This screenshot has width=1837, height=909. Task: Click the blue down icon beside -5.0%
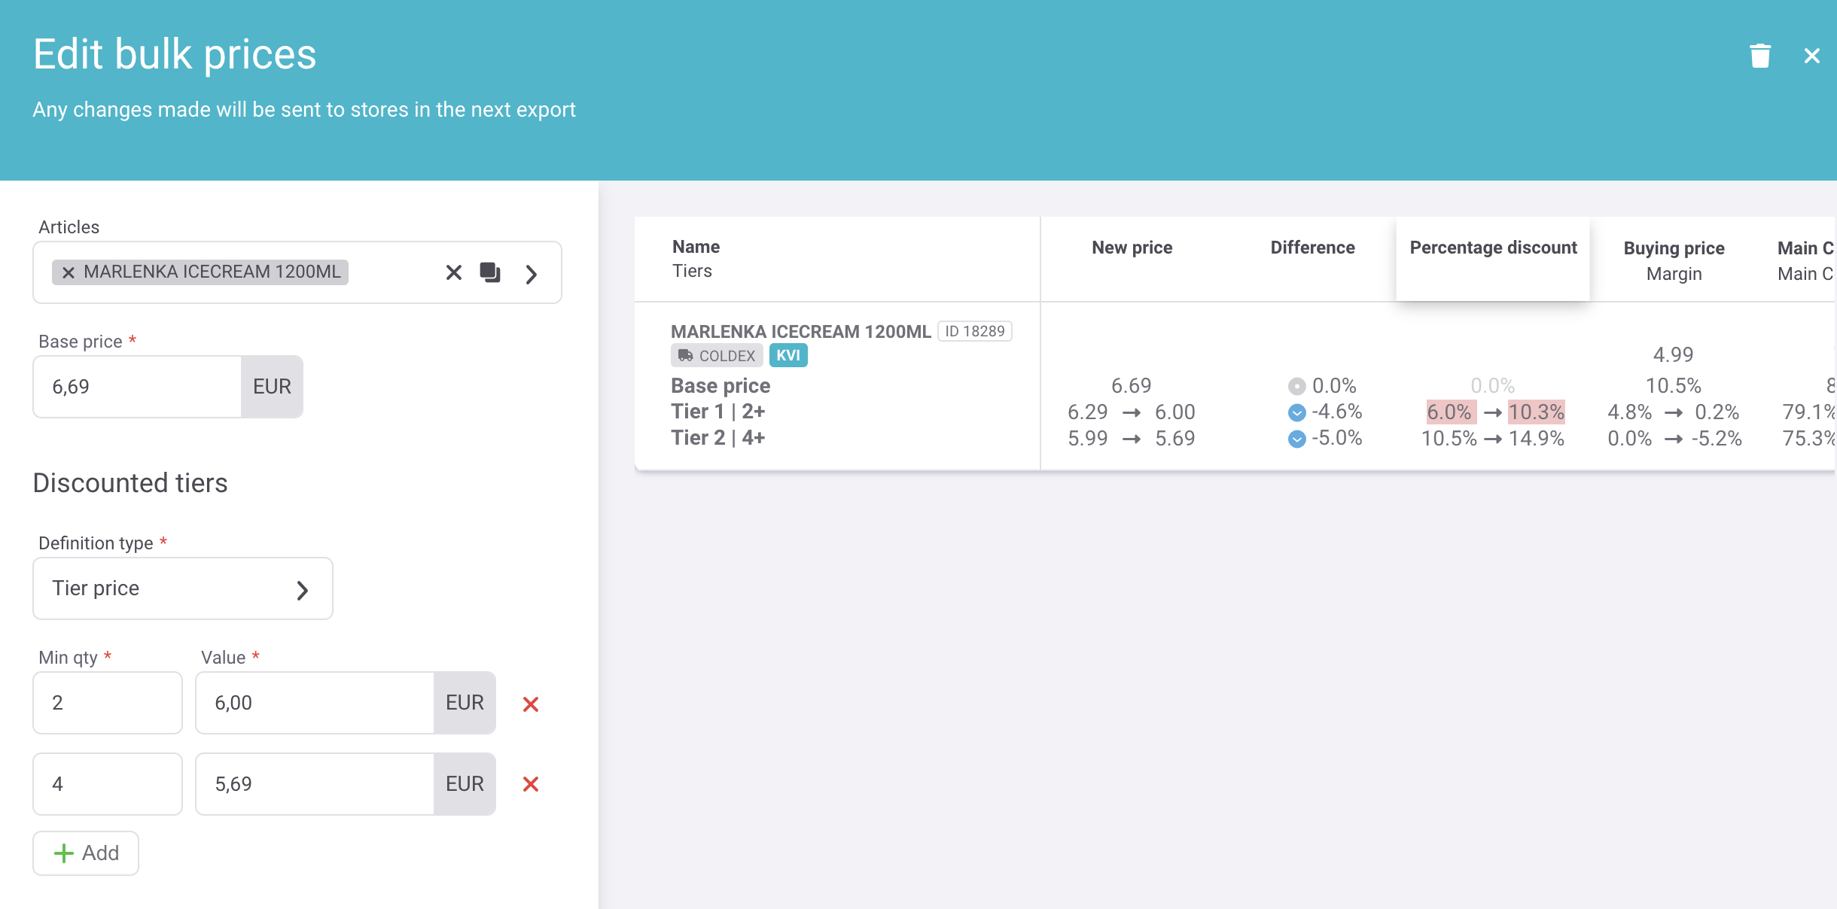[1296, 439]
